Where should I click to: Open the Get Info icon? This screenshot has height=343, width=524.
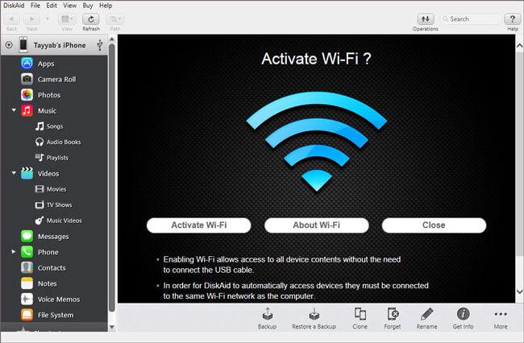[x=464, y=314]
